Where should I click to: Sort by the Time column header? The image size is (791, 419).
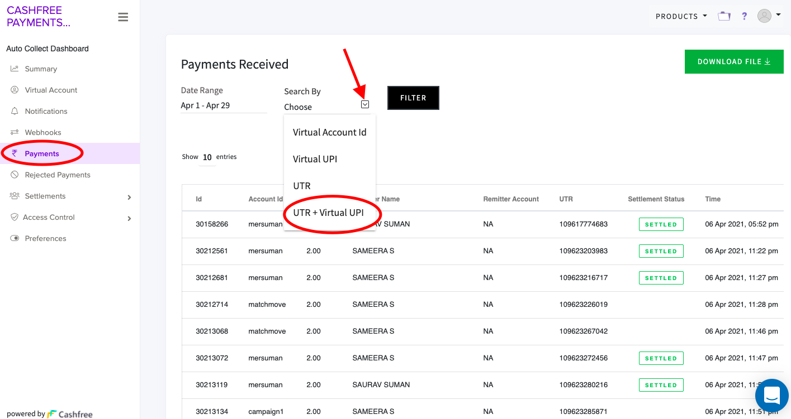pos(713,199)
